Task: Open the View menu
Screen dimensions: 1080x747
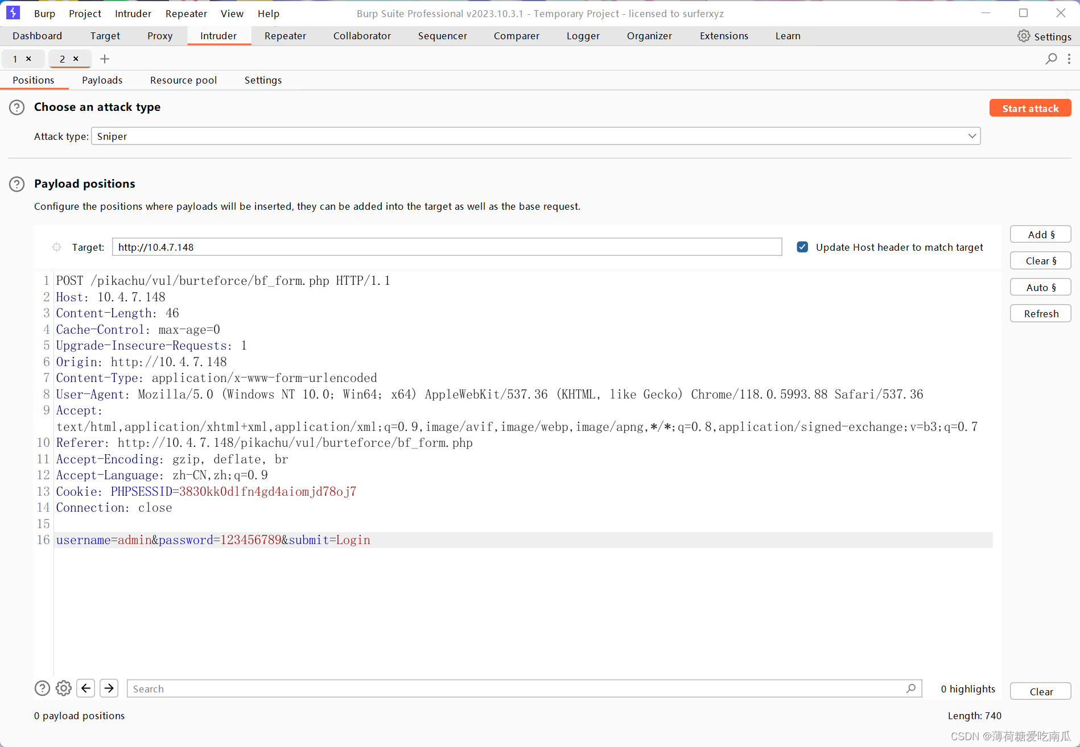Action: click(232, 13)
